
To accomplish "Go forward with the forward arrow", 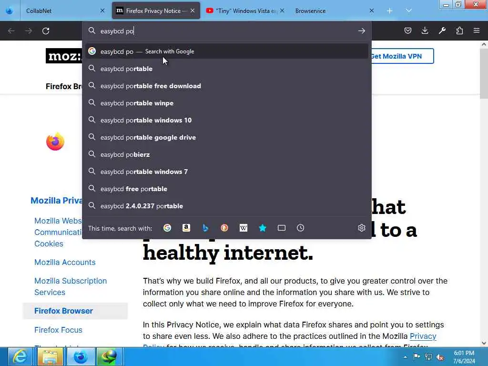I will [28, 31].
